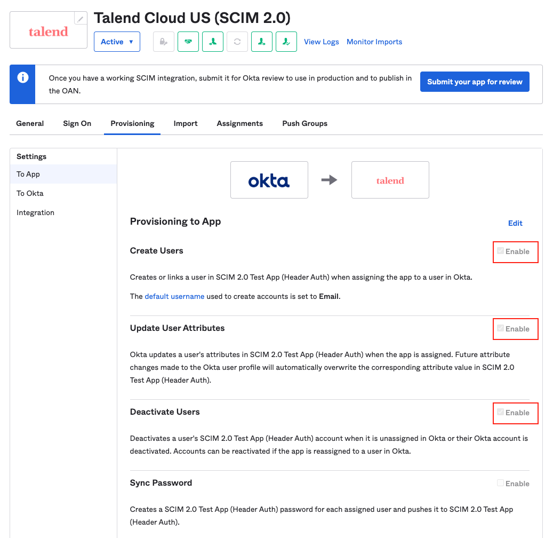The image size is (553, 538).
Task: Switch to the Push Groups tab
Action: pyautogui.click(x=304, y=123)
